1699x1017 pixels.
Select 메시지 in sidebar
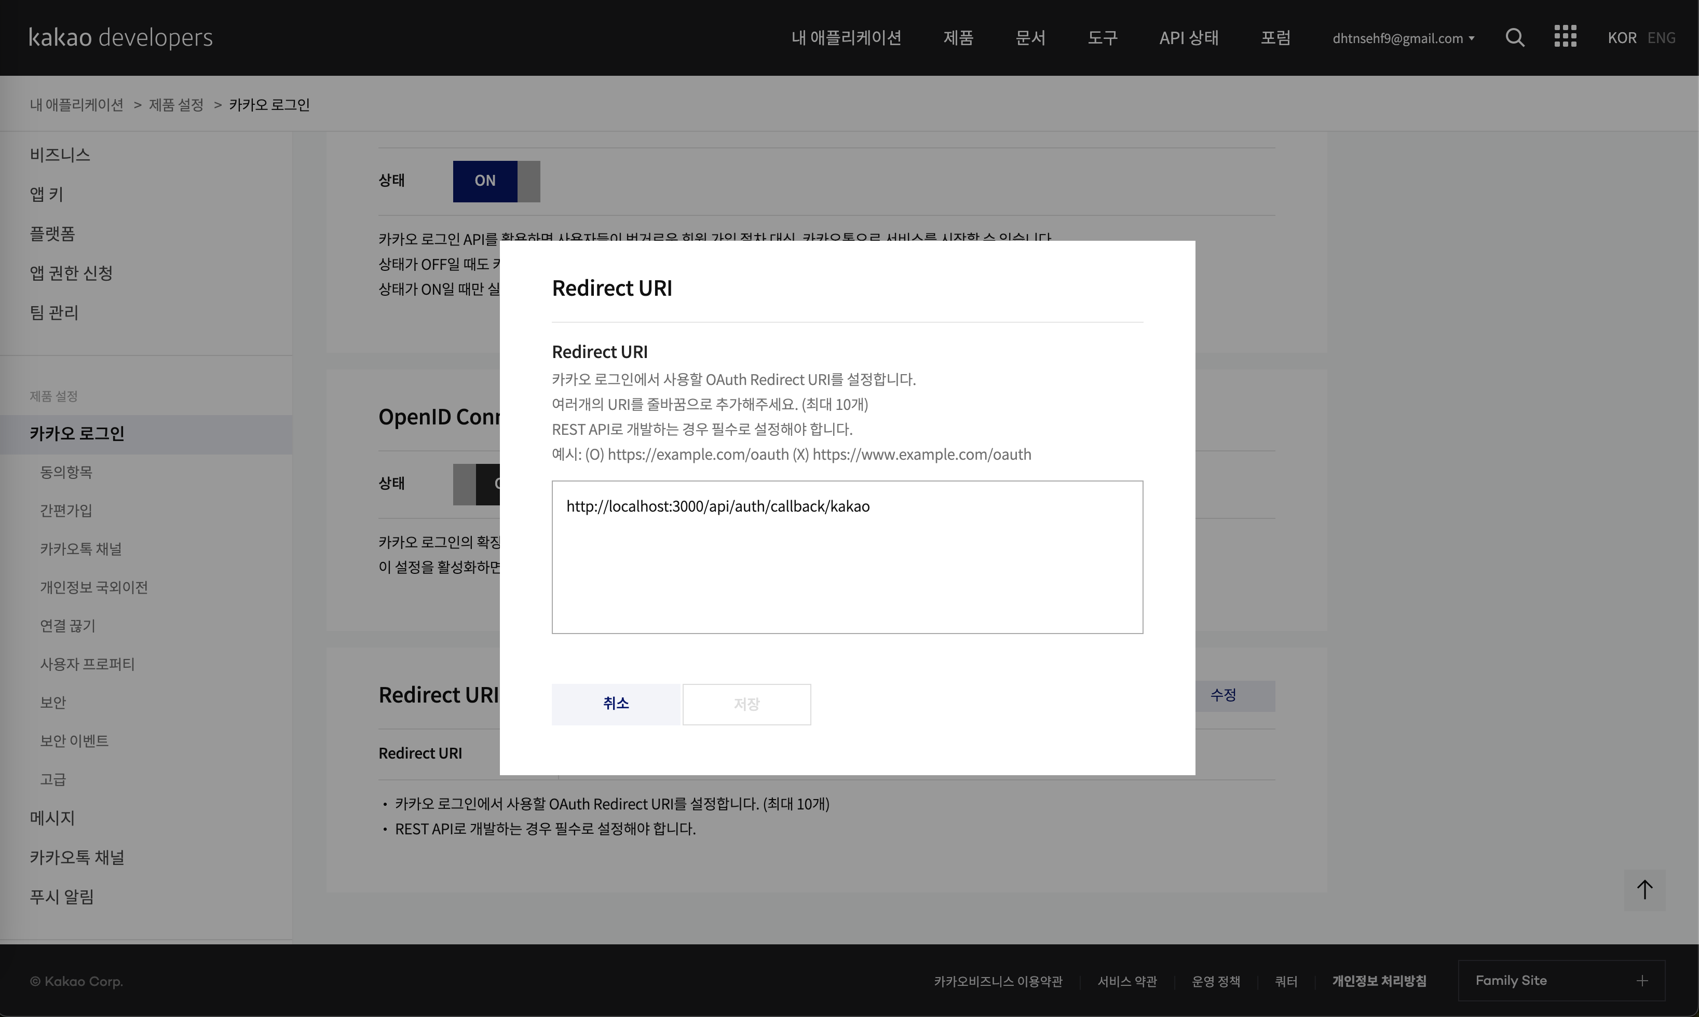coord(52,818)
